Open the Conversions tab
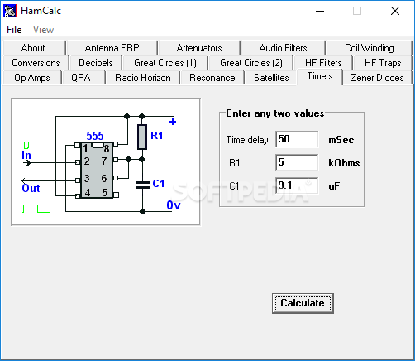This screenshot has height=361, width=415. [36, 63]
